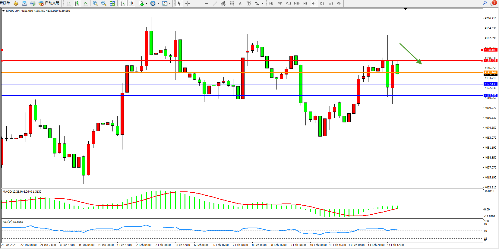Expand the arrows objects dropdown arrow
This screenshot has width=499, height=249.
point(262,4)
